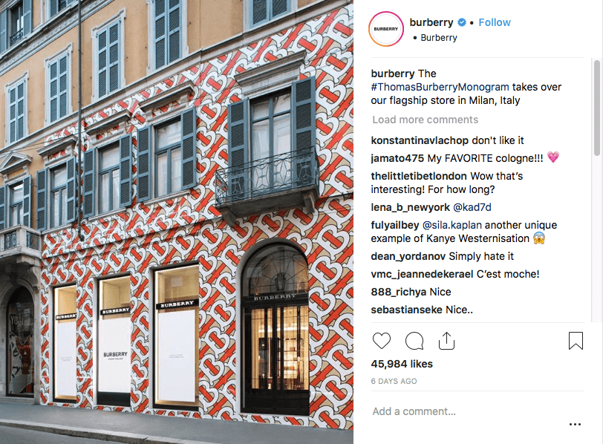Like the post with the heart icon
Viewport: 603px width, 444px height.
382,341
